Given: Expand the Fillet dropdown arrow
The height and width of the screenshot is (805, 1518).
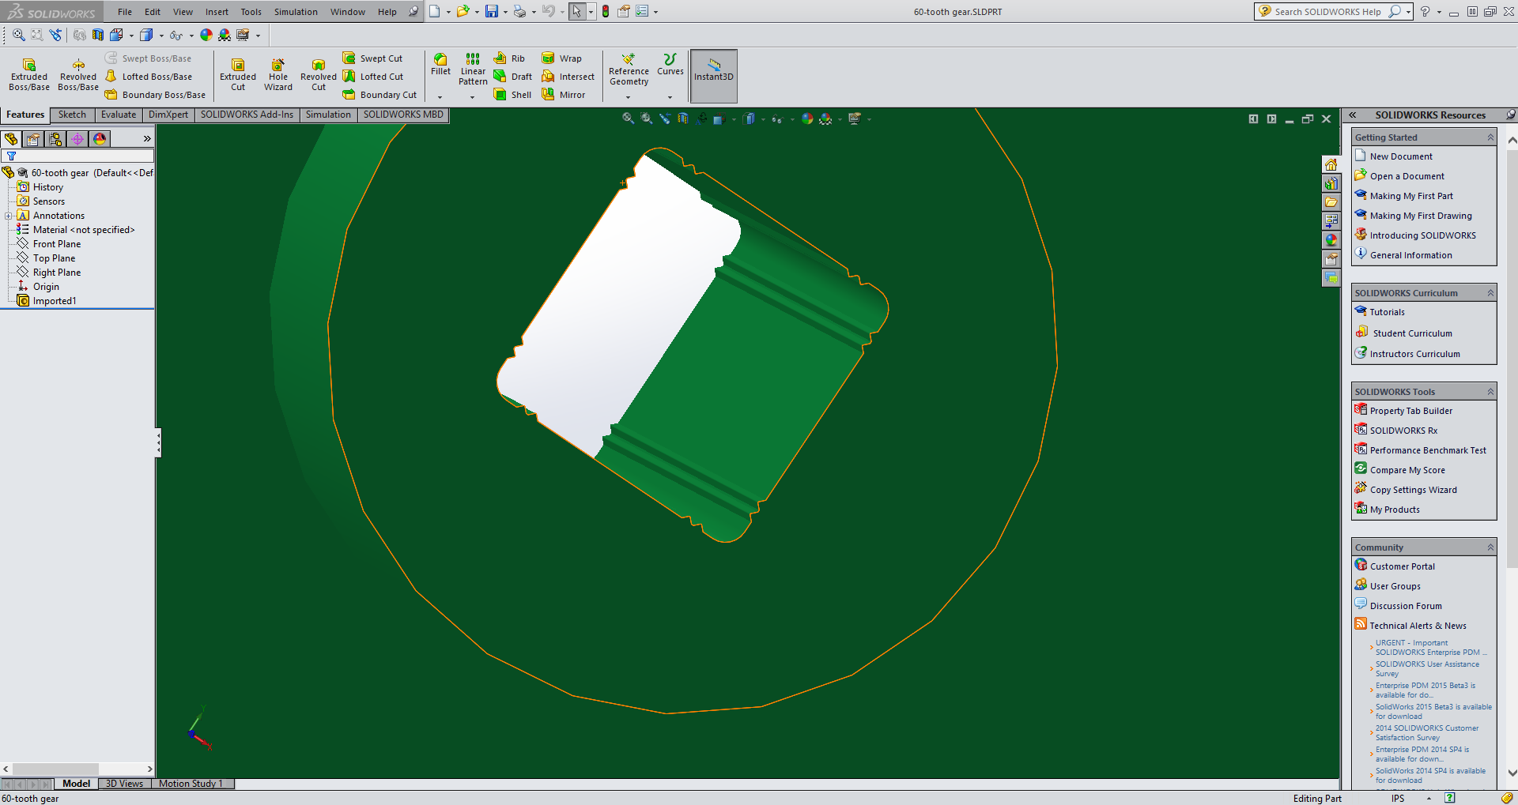Looking at the screenshot, I should coord(440,97).
